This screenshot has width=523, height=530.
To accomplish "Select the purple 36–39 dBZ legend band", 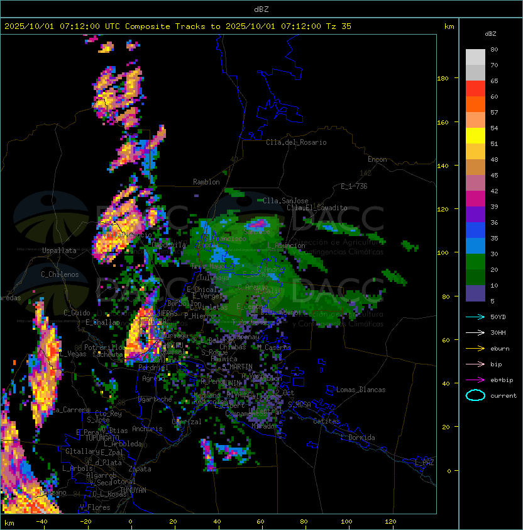I will click(475, 215).
